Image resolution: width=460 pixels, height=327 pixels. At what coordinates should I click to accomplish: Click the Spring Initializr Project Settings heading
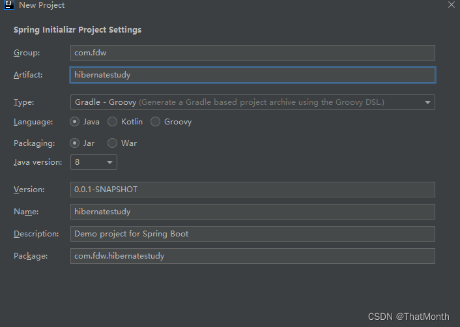tap(78, 30)
